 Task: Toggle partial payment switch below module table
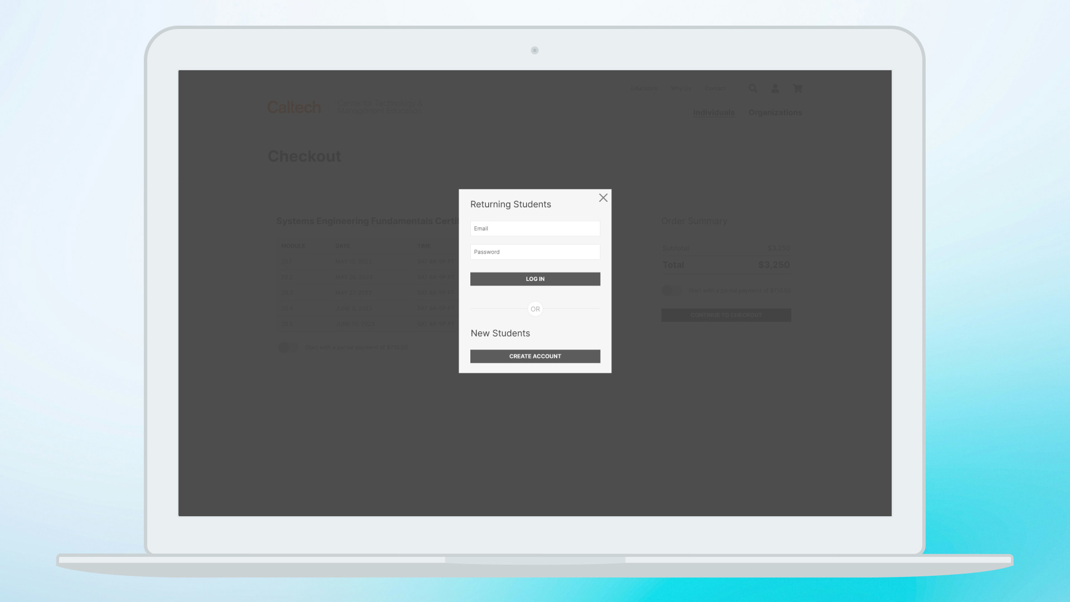288,347
